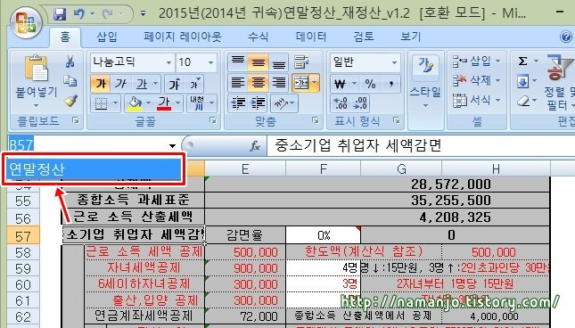Select row header 57

[23, 236]
